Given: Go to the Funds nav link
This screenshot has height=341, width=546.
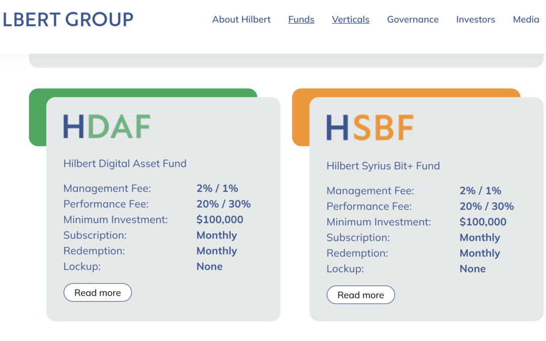Looking at the screenshot, I should (301, 20).
